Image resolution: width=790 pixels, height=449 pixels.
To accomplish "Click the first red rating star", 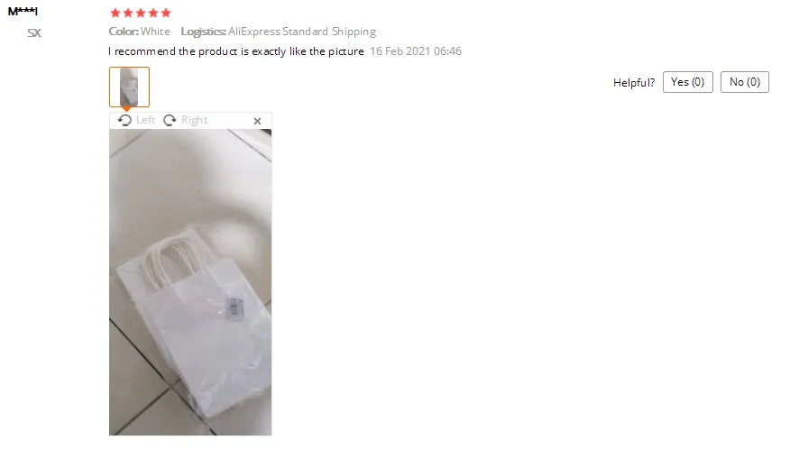I will (x=115, y=14).
